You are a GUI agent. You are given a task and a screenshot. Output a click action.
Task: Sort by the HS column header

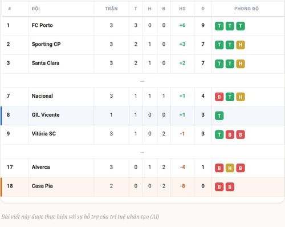pos(182,9)
